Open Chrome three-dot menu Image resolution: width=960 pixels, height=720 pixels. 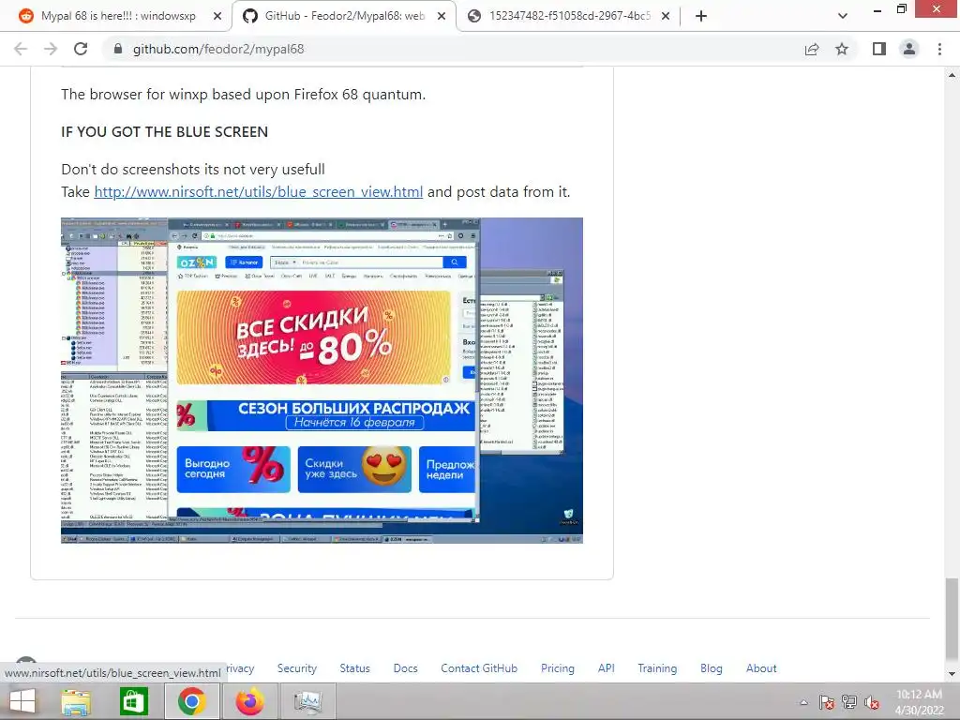(939, 49)
